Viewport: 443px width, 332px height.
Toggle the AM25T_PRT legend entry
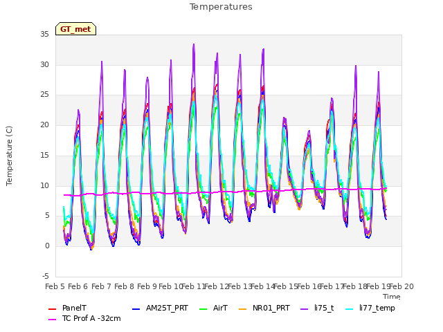160,308
